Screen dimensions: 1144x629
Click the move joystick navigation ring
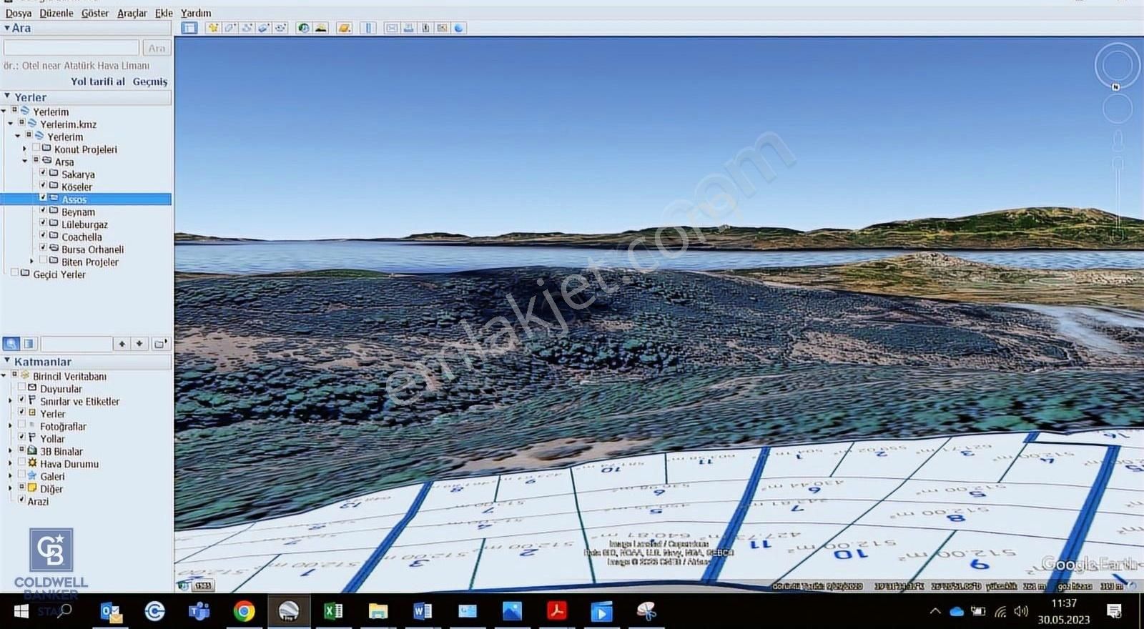point(1117,109)
